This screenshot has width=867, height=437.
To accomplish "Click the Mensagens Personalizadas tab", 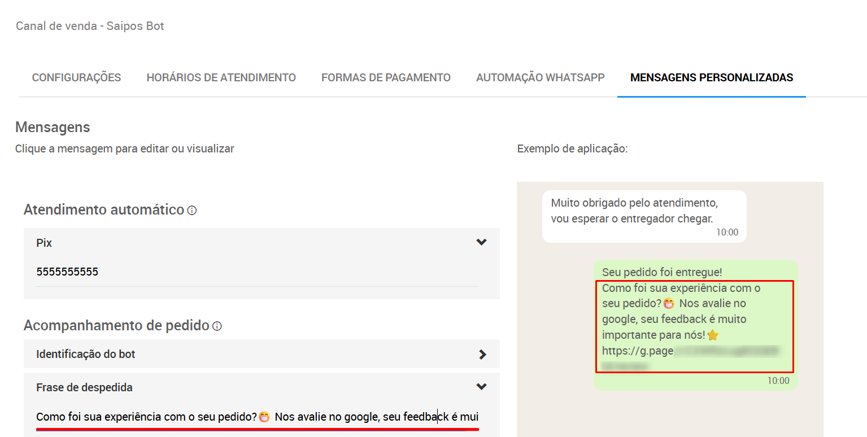I will (x=711, y=78).
